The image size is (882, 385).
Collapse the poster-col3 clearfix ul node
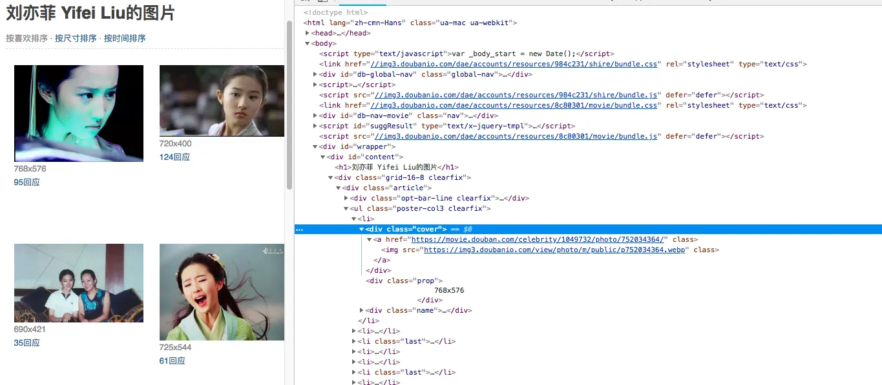[346, 208]
